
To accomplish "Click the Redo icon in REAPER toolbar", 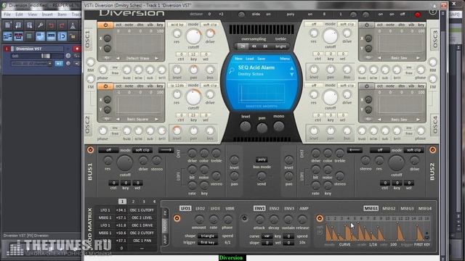I will [62, 25].
